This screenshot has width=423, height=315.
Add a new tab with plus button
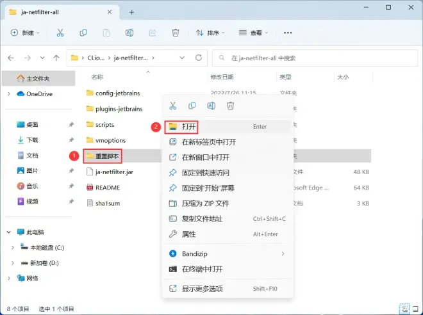(x=131, y=12)
